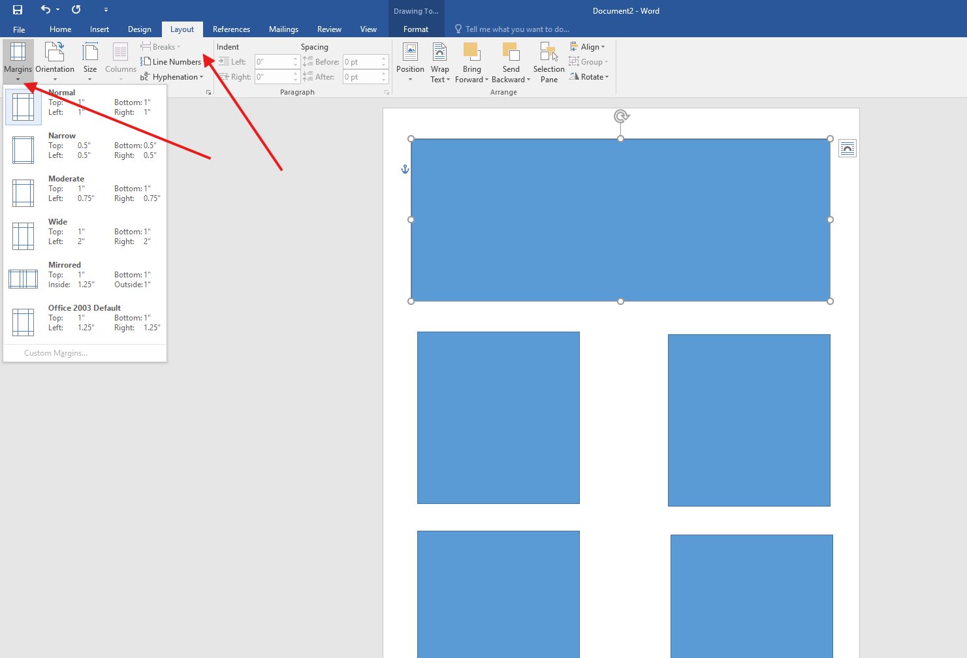Click the Save icon in title bar
This screenshot has height=658, width=967.
tap(18, 10)
